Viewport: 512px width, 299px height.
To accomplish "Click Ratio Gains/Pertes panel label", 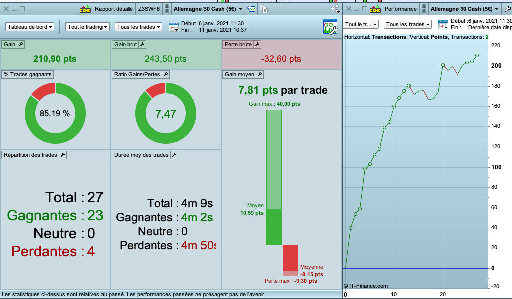I will (x=137, y=74).
